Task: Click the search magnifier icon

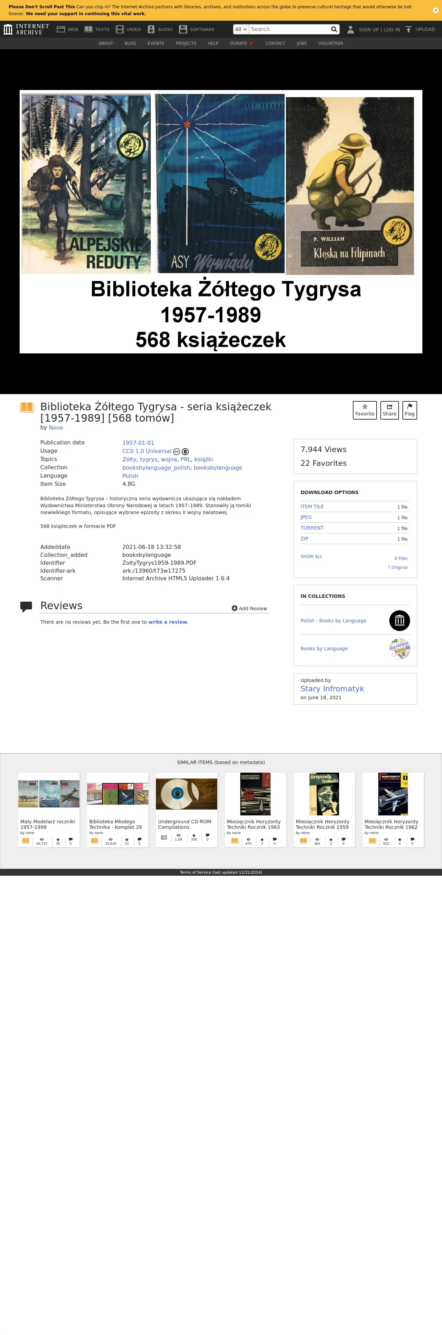Action: click(334, 30)
